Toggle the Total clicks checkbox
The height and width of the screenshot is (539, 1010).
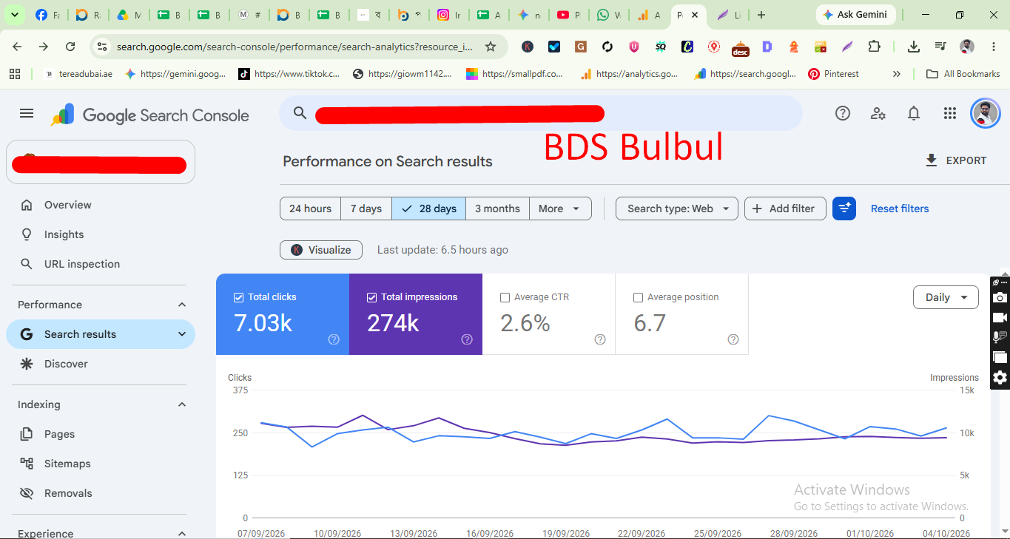coord(238,297)
